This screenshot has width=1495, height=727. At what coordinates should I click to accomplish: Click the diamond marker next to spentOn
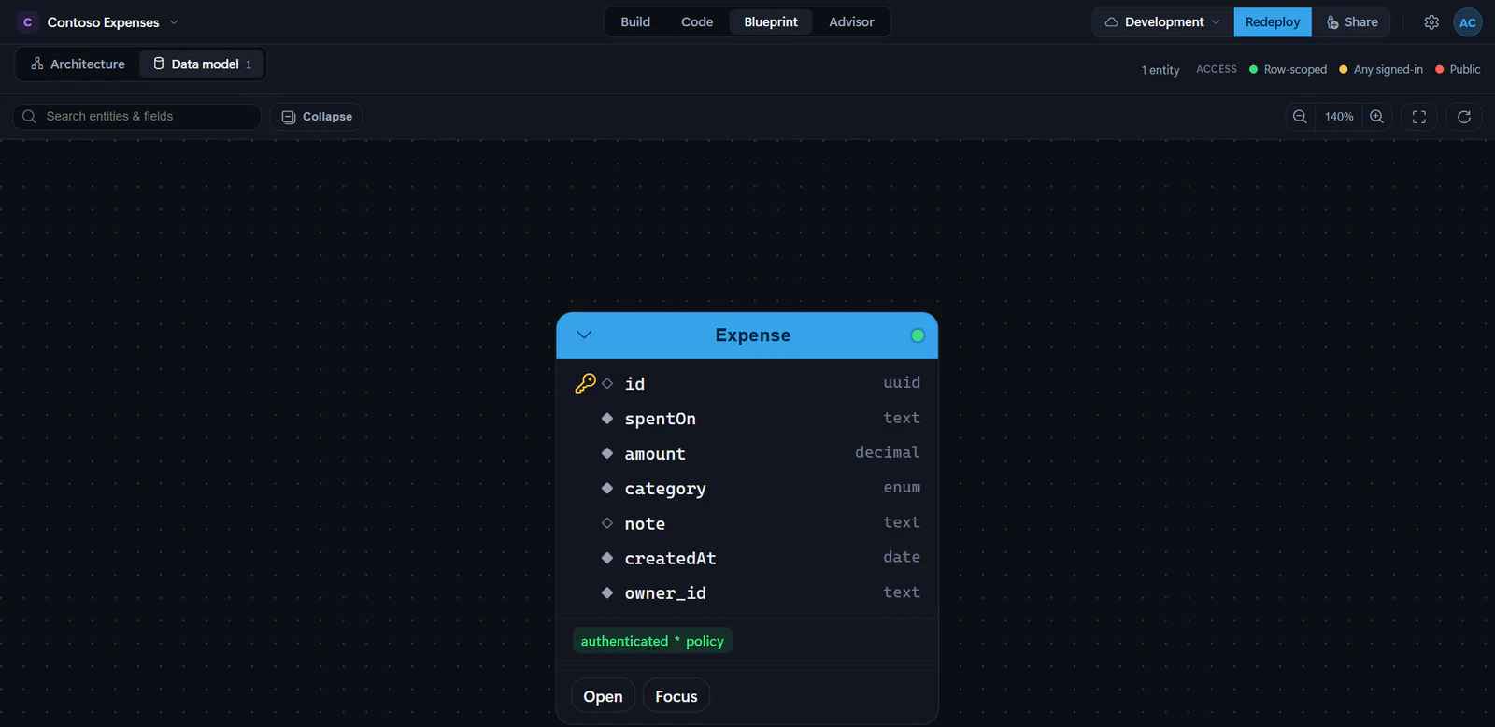pyautogui.click(x=607, y=419)
